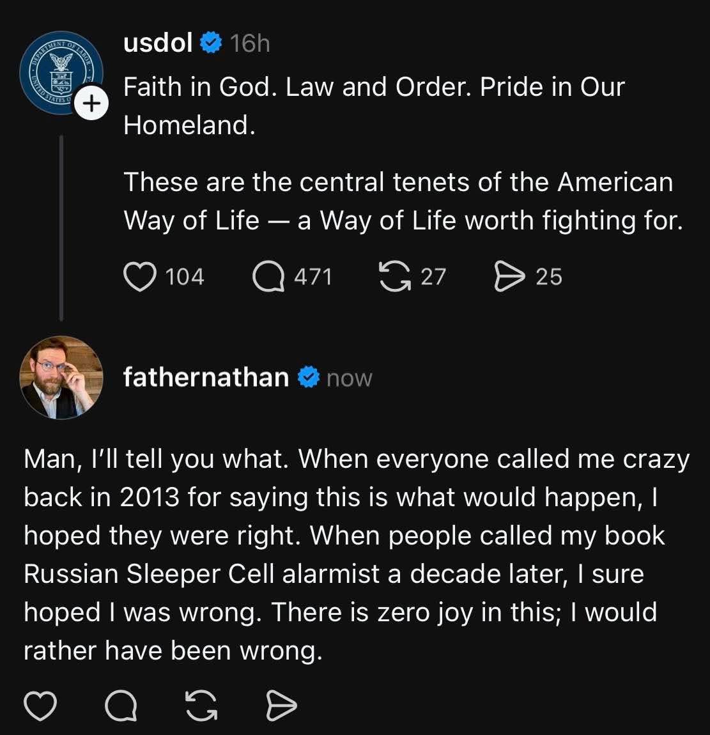Reply to the fathernathan post
The height and width of the screenshot is (735, 710).
coord(121,706)
